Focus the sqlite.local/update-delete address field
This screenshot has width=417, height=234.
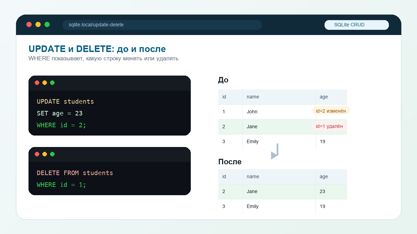click(162, 25)
